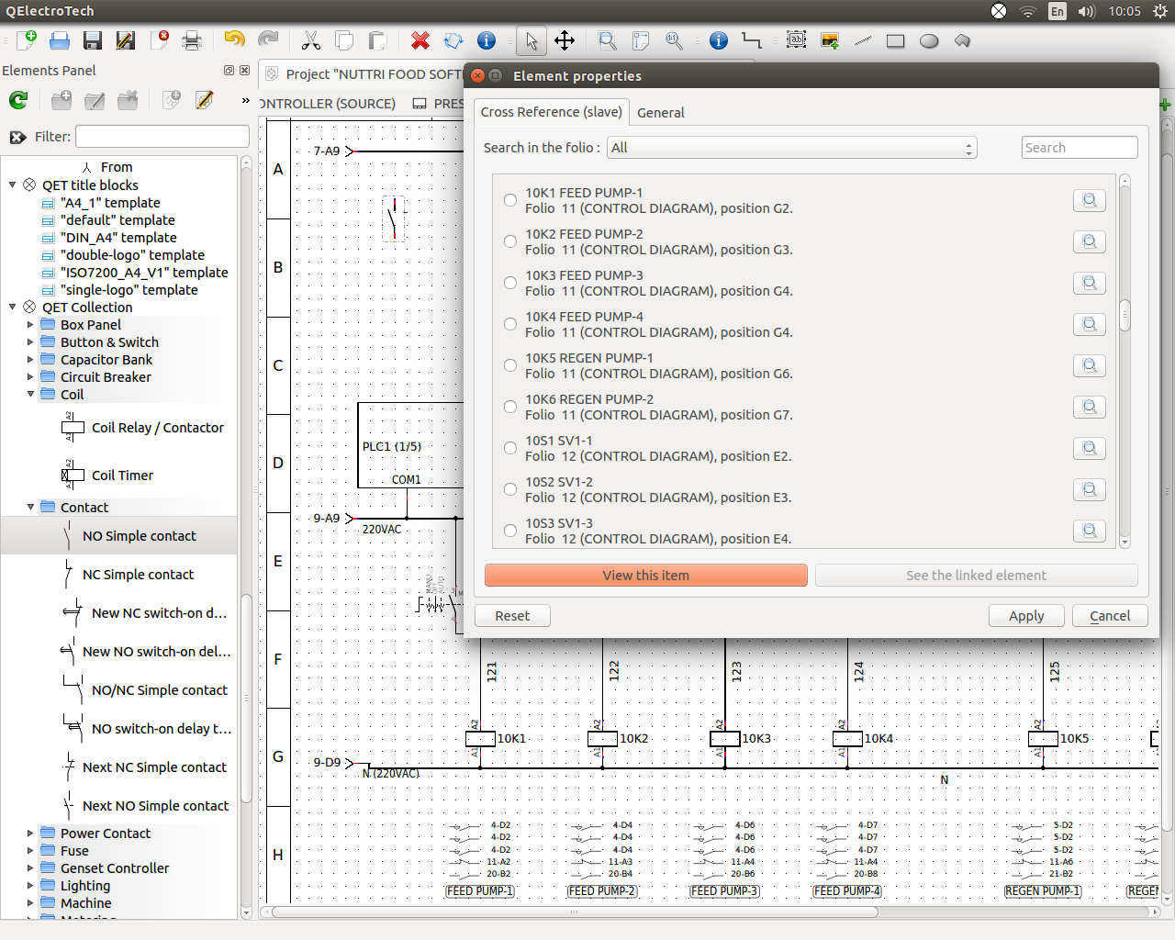Reload the elements collection with green arrow
Image resolution: width=1175 pixels, height=940 pixels.
pyautogui.click(x=18, y=100)
